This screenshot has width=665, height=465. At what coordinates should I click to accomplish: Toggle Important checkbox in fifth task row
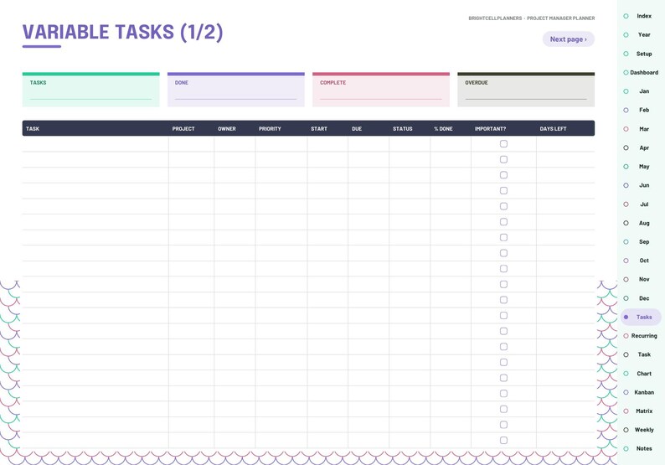pyautogui.click(x=503, y=206)
